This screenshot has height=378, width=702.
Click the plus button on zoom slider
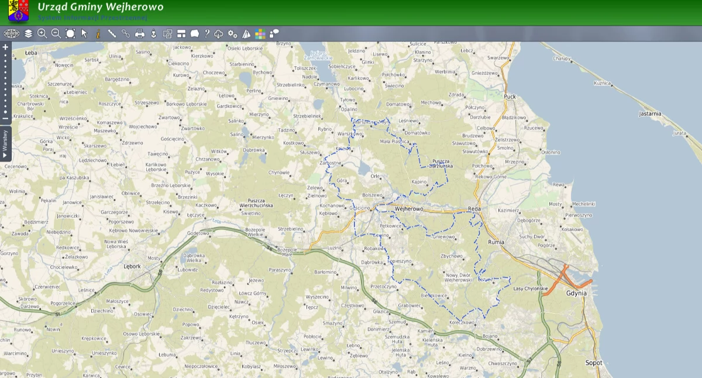[x=5, y=47]
